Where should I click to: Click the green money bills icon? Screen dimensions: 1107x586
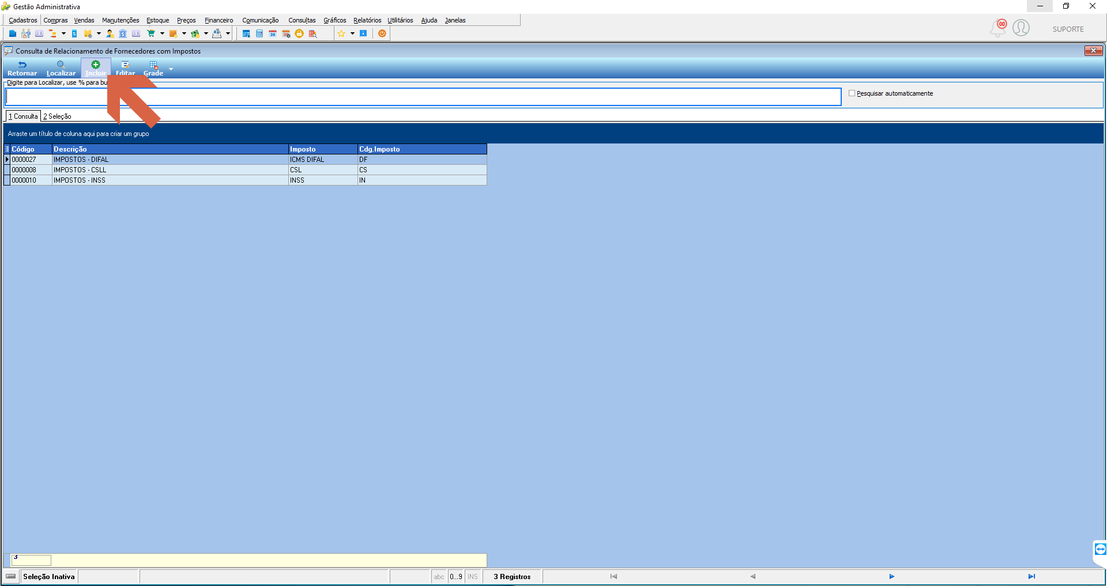[x=195, y=33]
